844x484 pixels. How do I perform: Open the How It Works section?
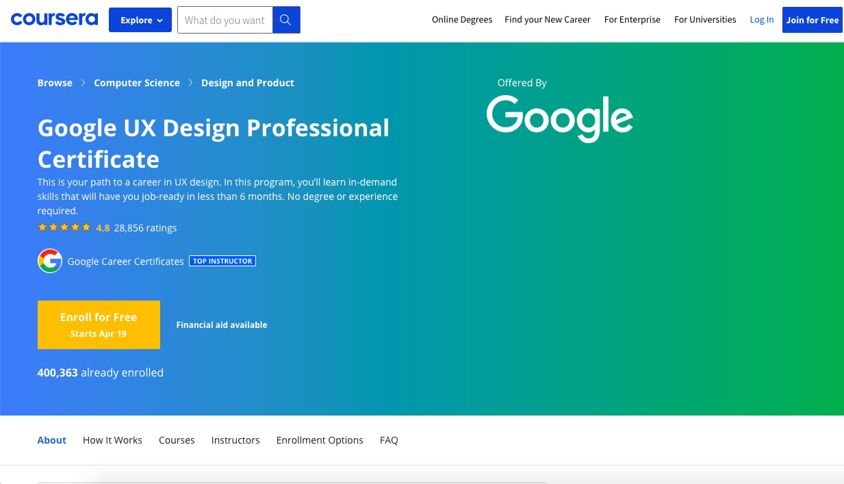[x=112, y=440]
